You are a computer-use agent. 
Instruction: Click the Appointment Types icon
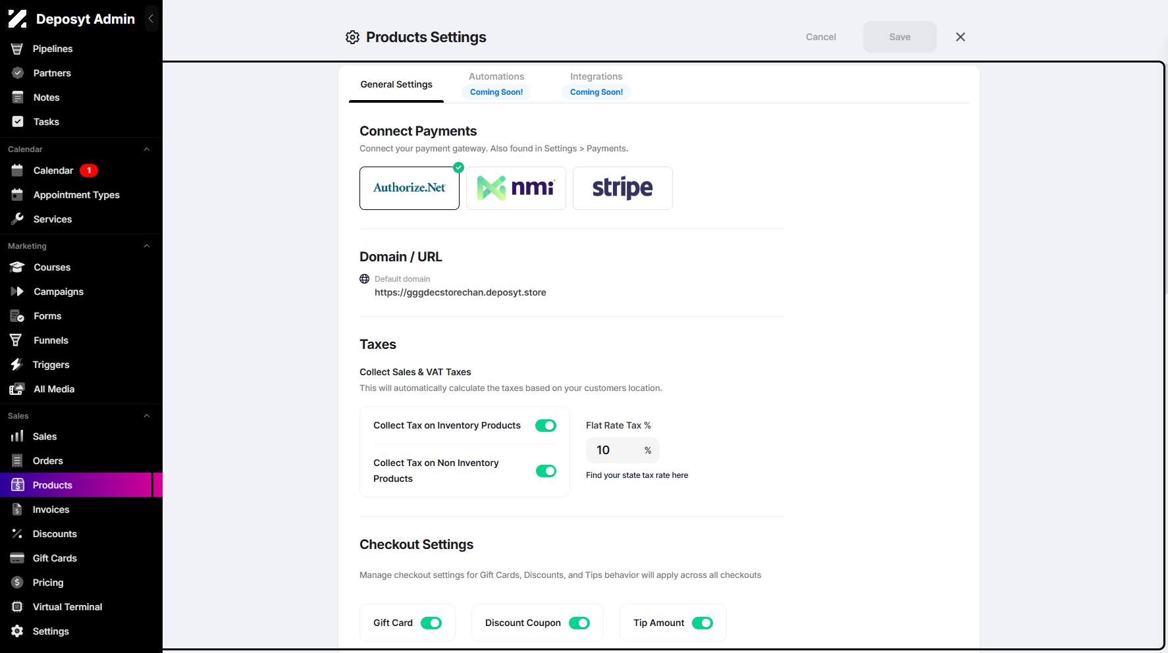point(18,195)
